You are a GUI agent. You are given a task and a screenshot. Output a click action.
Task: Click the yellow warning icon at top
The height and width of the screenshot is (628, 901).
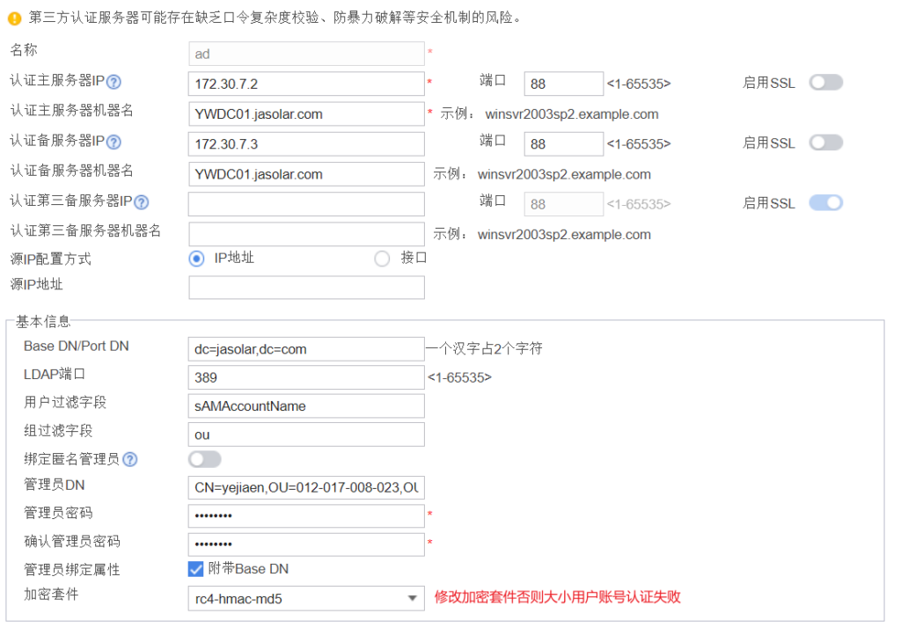[14, 18]
